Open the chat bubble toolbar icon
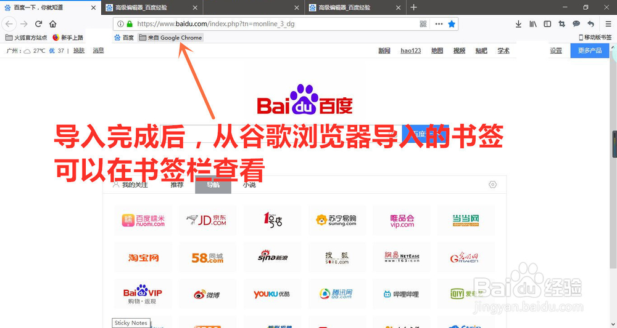 tap(576, 24)
